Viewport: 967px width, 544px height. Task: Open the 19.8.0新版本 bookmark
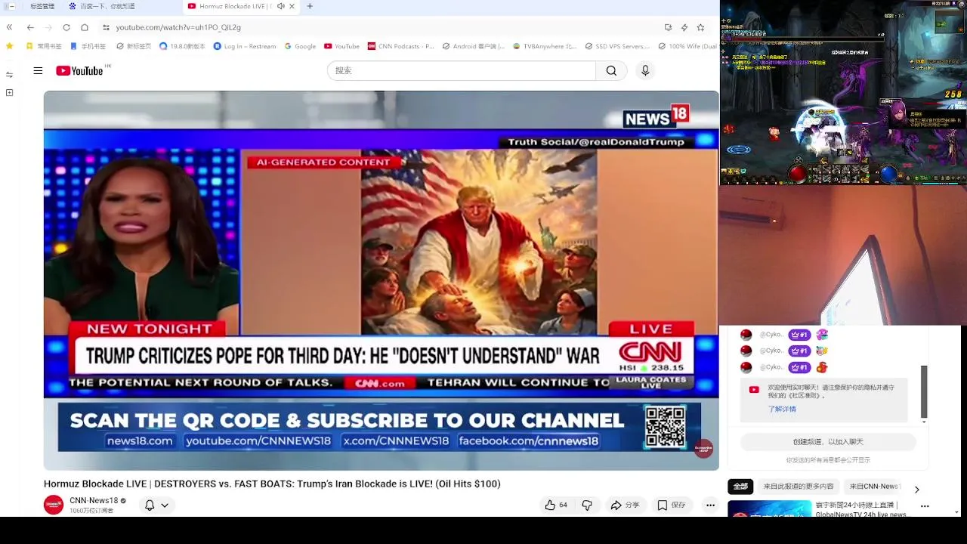pyautogui.click(x=182, y=46)
